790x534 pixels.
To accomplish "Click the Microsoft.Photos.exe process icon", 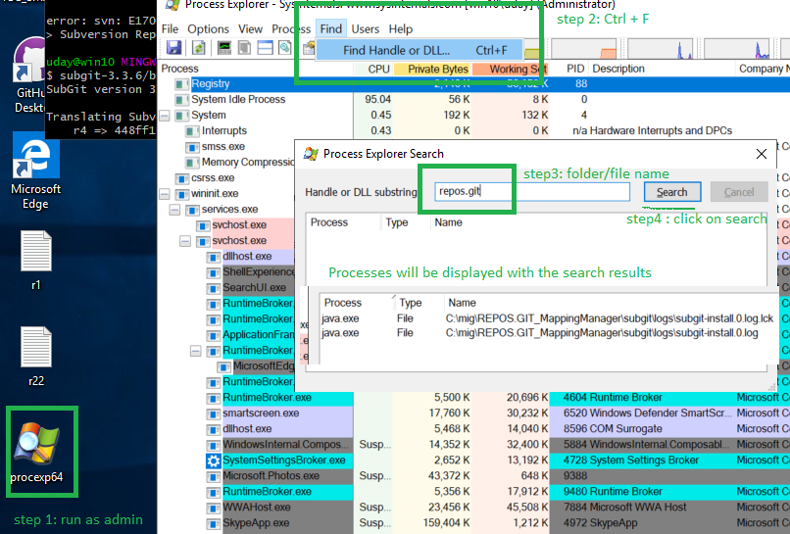I will pyautogui.click(x=214, y=476).
